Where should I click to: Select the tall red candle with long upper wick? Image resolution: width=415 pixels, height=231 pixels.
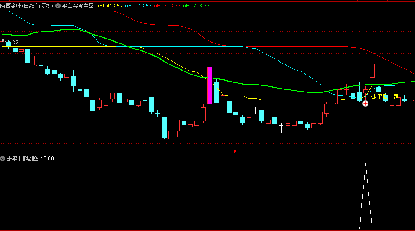[x=372, y=70]
